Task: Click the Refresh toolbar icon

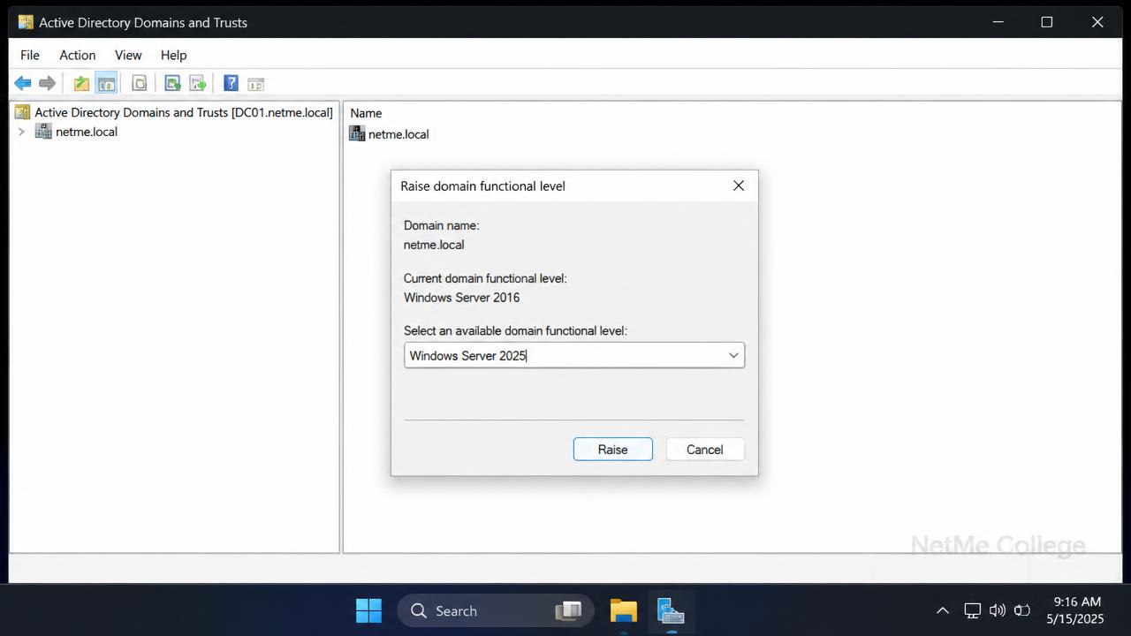Action: coord(173,83)
